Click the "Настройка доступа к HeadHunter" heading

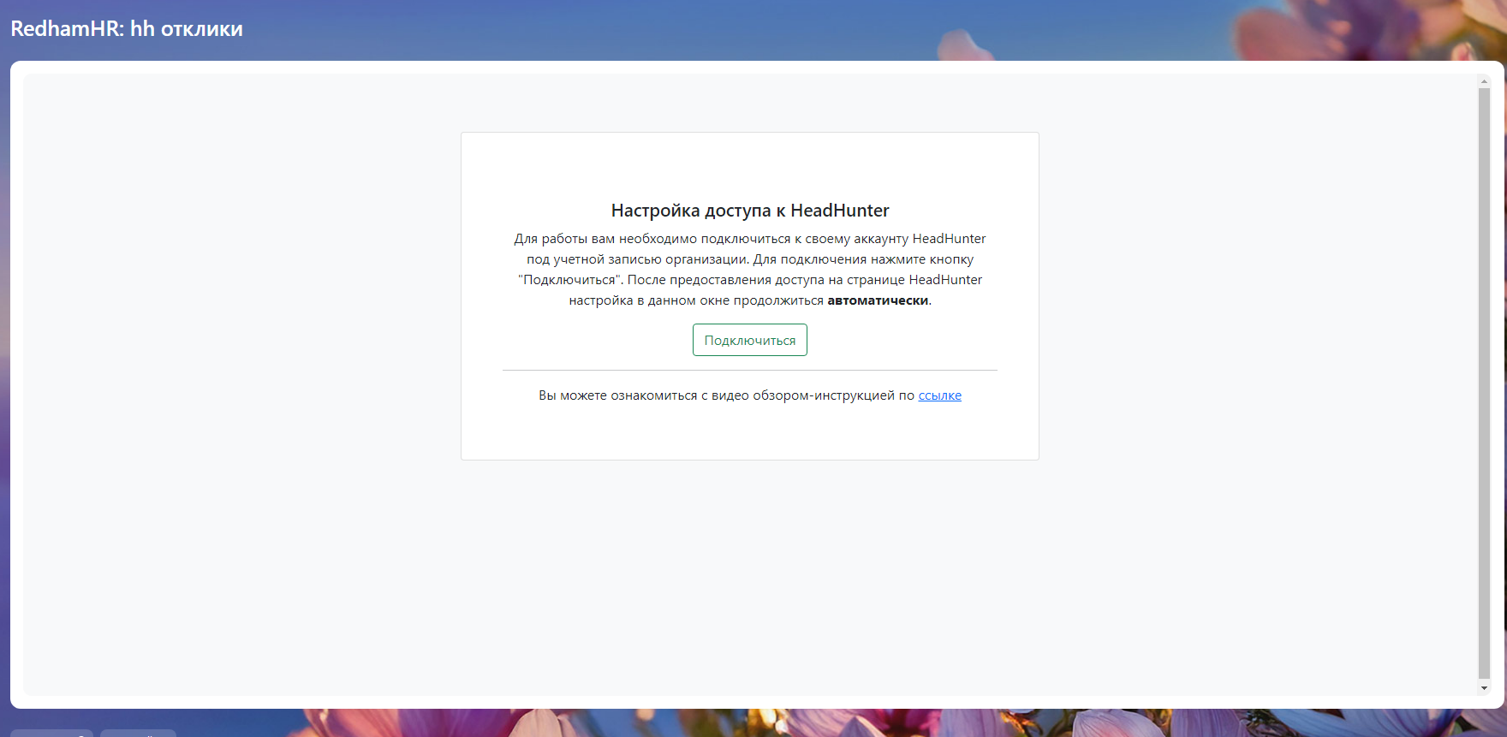750,211
